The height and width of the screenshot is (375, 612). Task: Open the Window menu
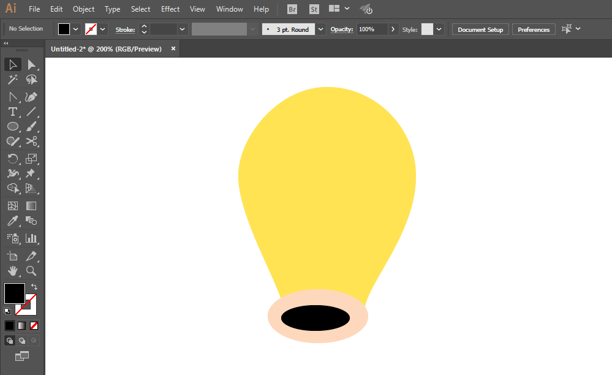point(230,9)
